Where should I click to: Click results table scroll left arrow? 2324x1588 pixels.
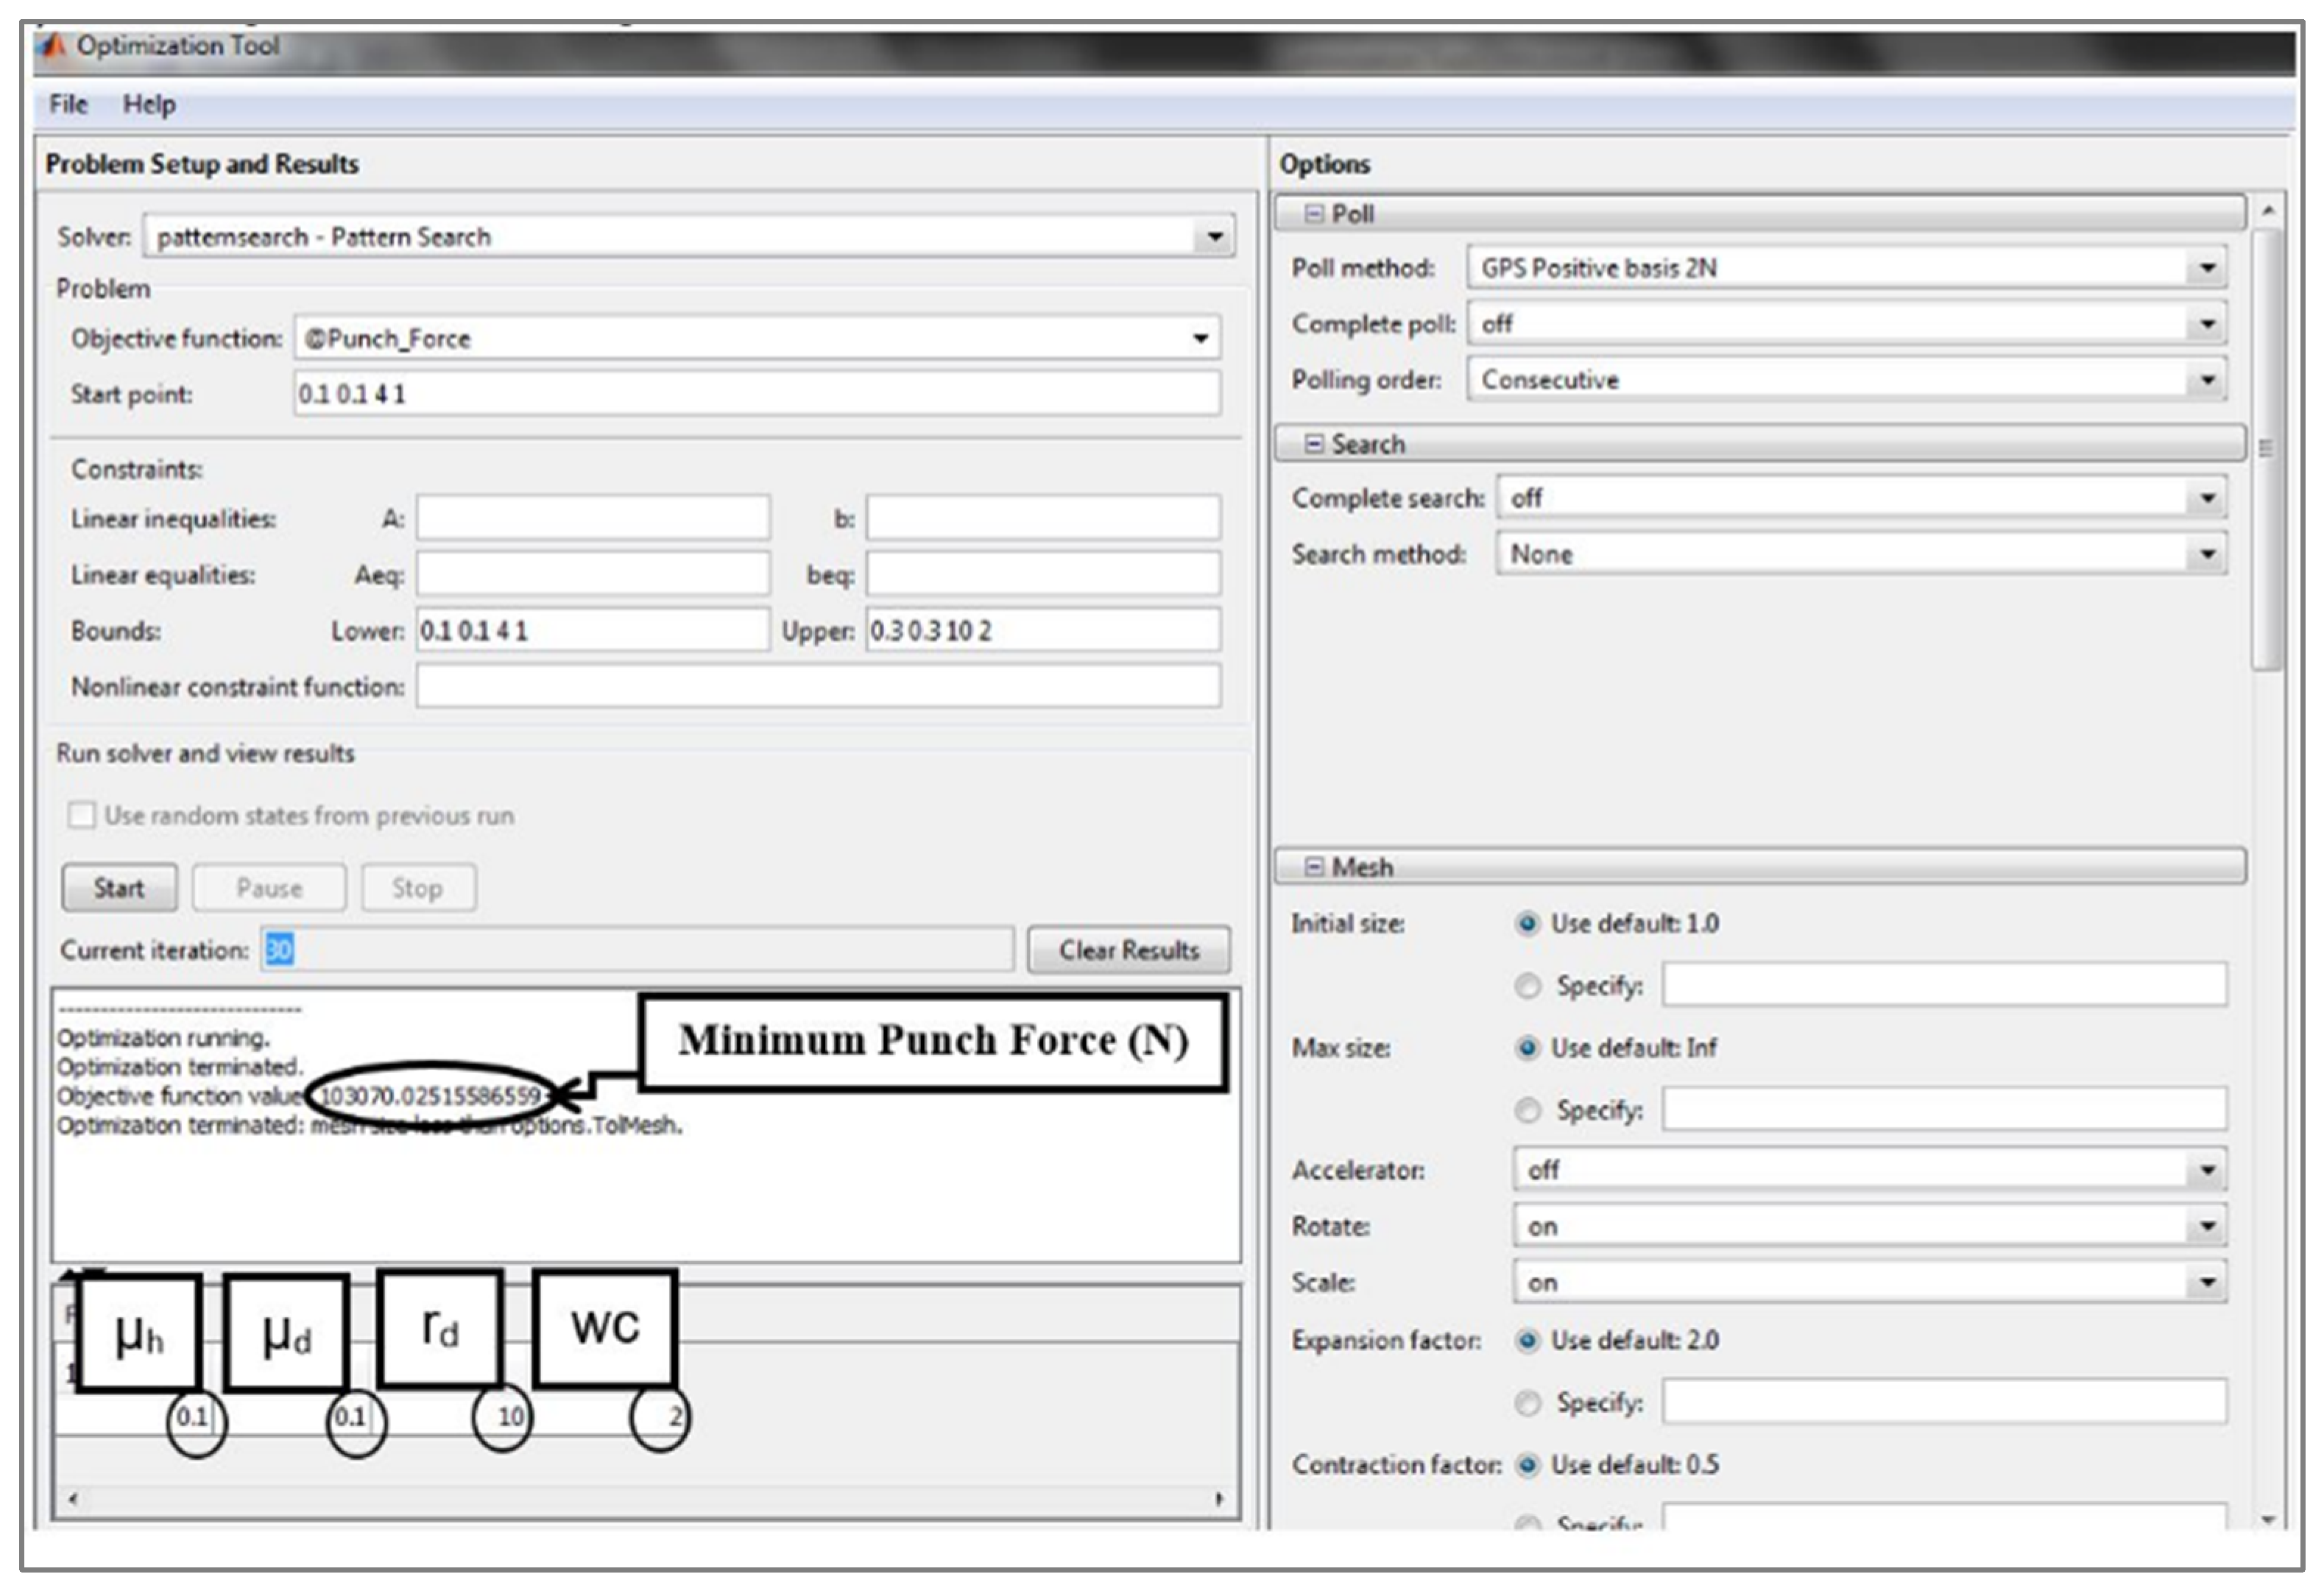click(x=72, y=1499)
